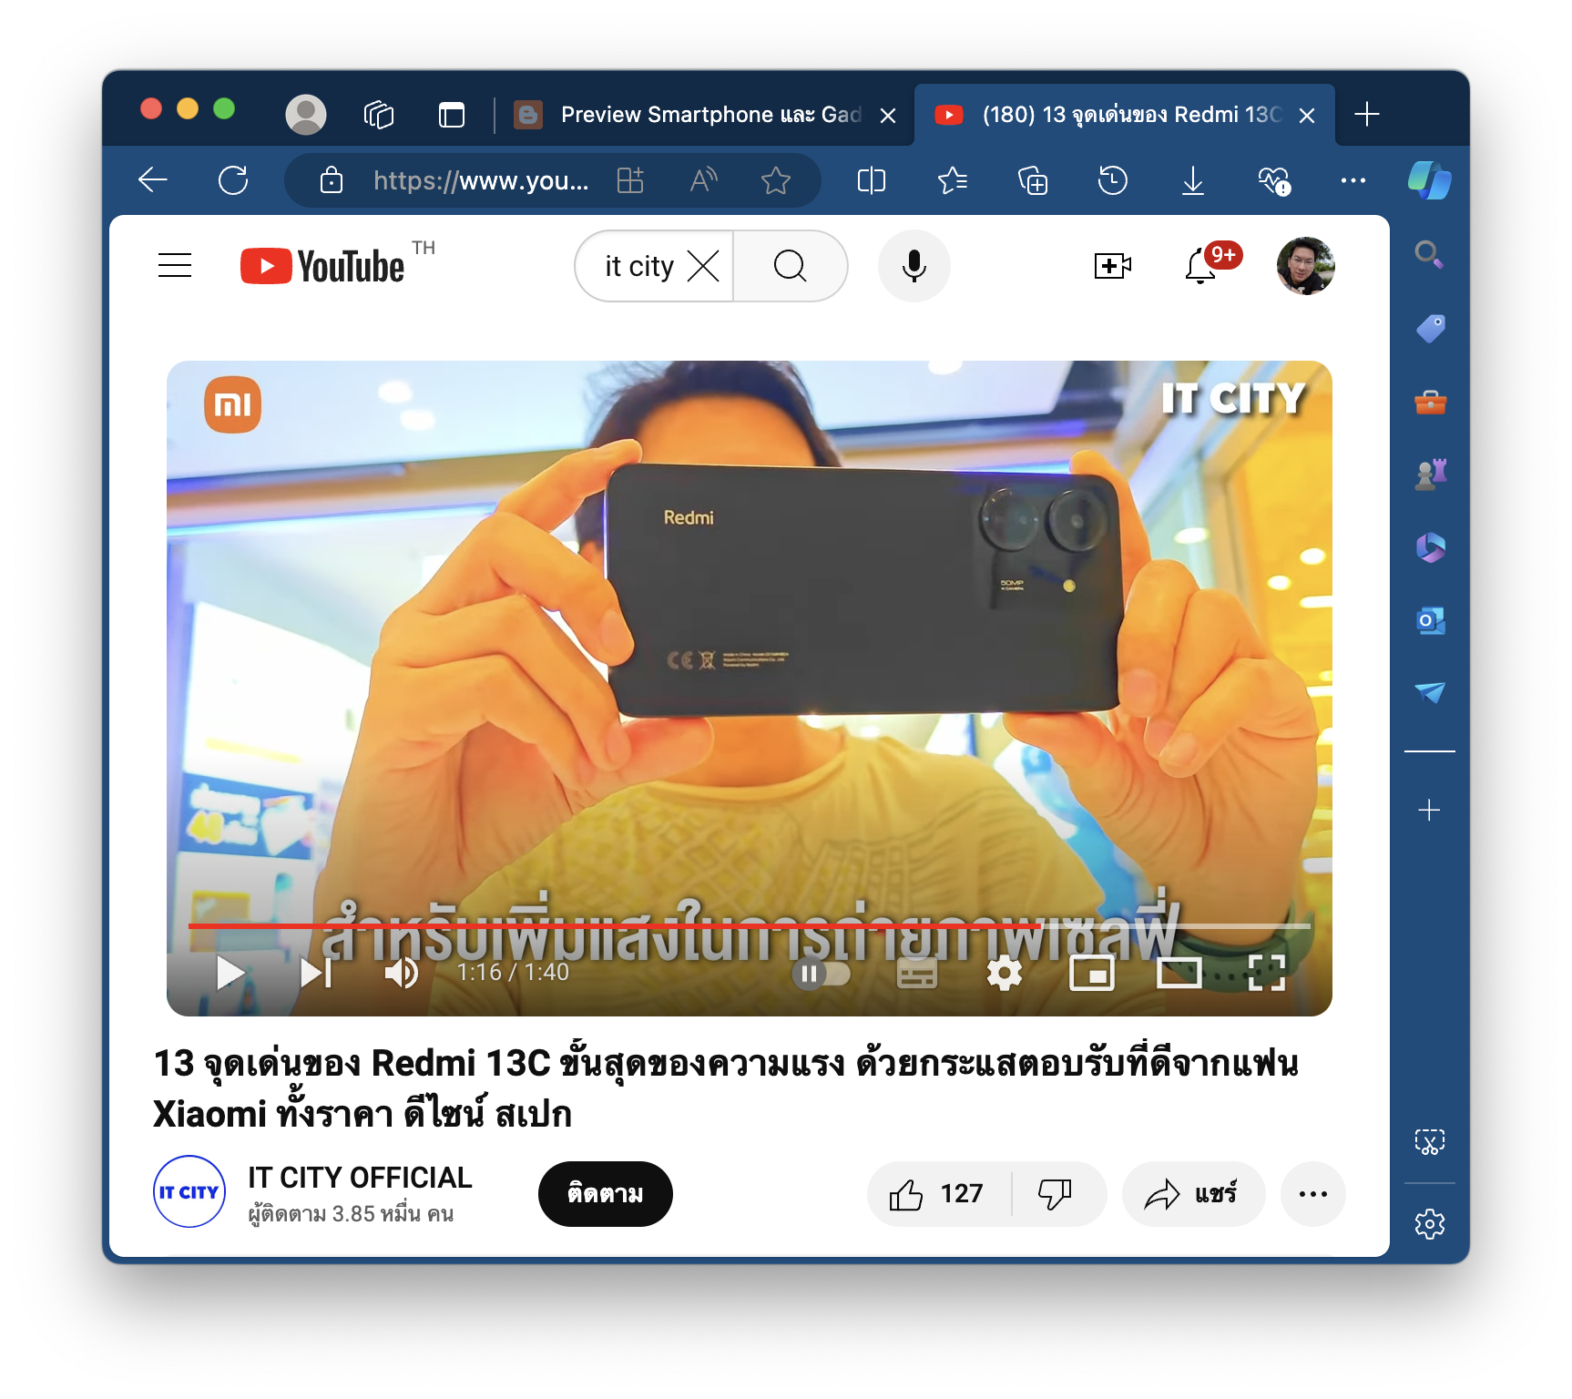Image resolution: width=1572 pixels, height=1399 pixels.
Task: Open Copilot sidebar
Action: (x=1429, y=179)
